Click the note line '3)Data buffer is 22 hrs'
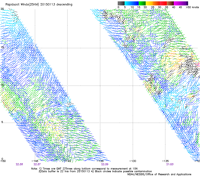The image size is (200, 176). click(95, 171)
